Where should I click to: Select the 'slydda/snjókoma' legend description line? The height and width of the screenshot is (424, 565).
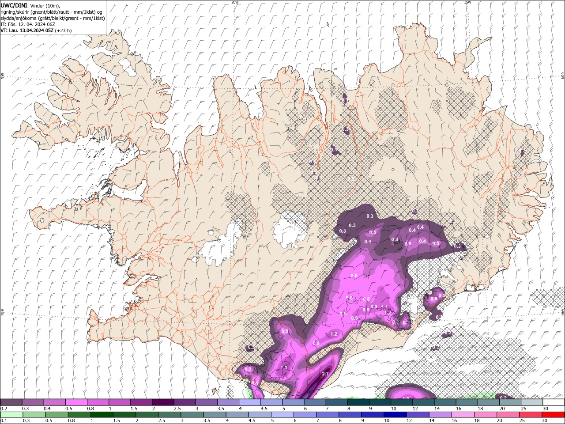click(x=53, y=18)
